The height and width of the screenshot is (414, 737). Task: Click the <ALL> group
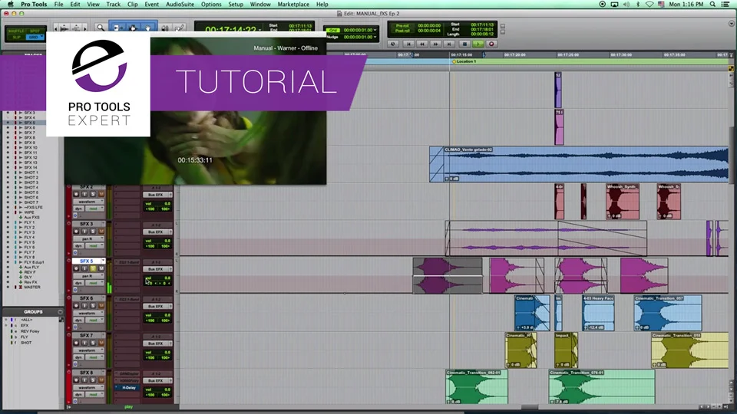pos(26,320)
